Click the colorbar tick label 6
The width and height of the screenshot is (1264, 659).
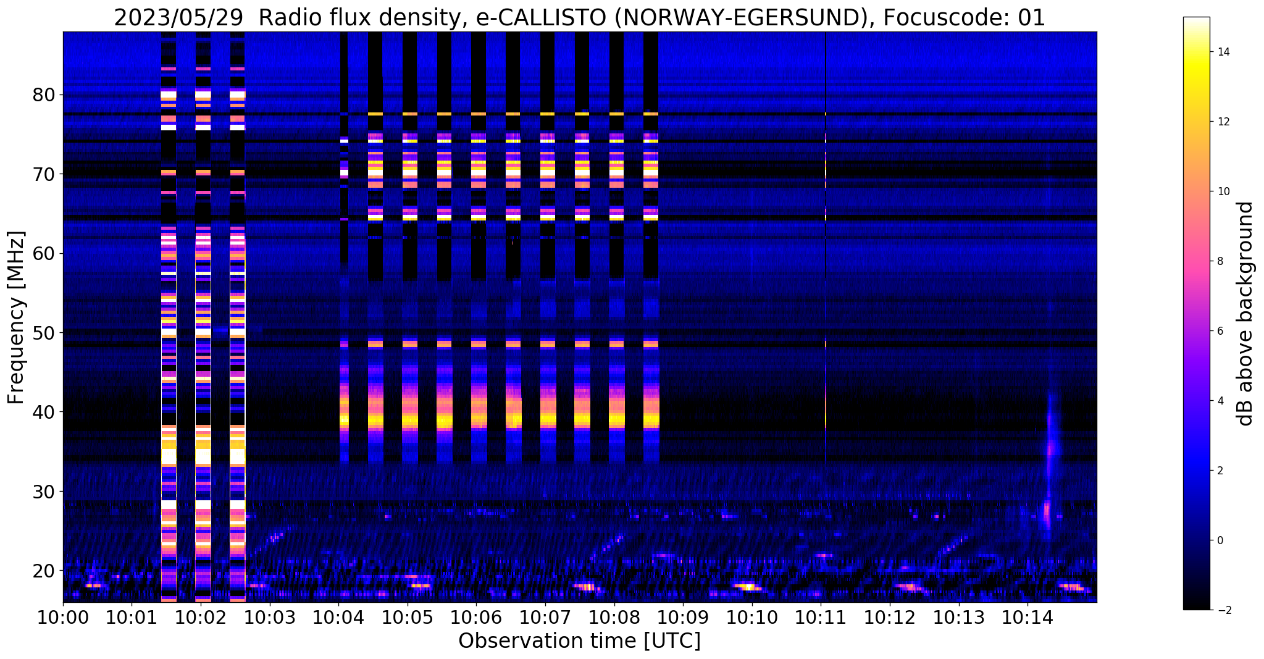click(x=1220, y=331)
